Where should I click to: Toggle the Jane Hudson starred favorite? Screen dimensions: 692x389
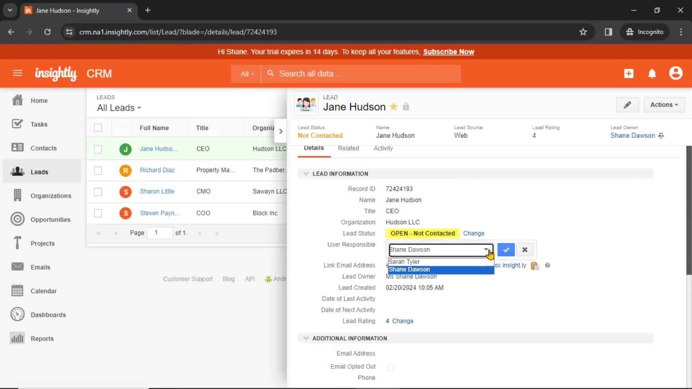click(x=394, y=106)
